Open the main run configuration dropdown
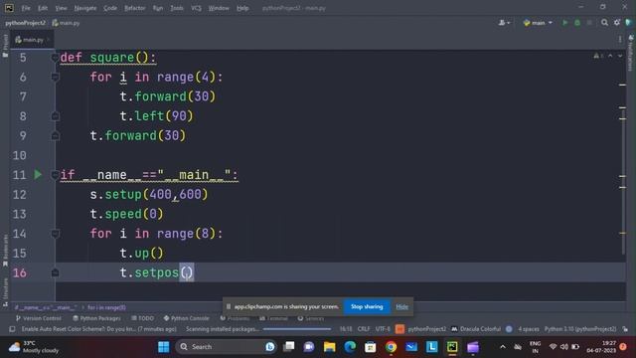Screen dimensions: 636x358 tap(538, 23)
